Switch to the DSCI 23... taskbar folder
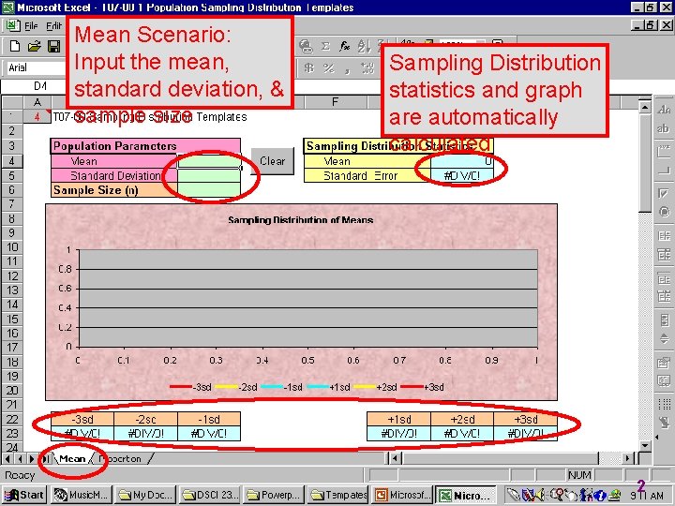 [x=210, y=495]
